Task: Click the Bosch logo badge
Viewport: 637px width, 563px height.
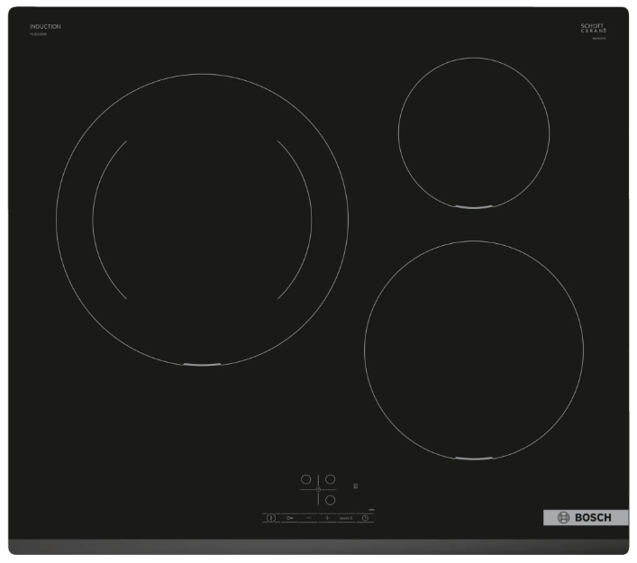Action: pos(586,517)
